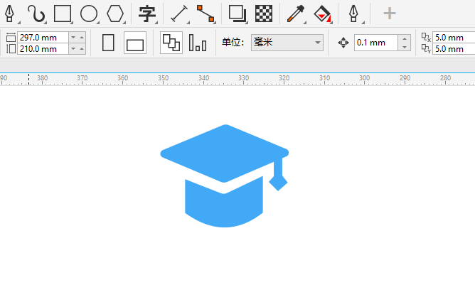
Task: Select the Transparency checkerboard tool
Action: [x=264, y=14]
